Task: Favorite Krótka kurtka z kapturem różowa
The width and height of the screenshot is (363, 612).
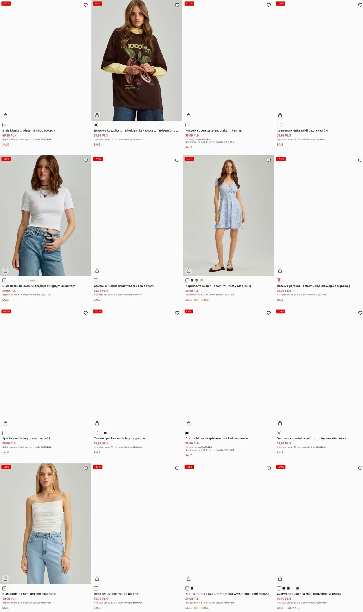Action: click(x=269, y=468)
